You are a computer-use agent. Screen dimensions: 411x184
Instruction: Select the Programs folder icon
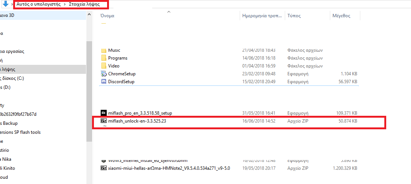point(104,58)
